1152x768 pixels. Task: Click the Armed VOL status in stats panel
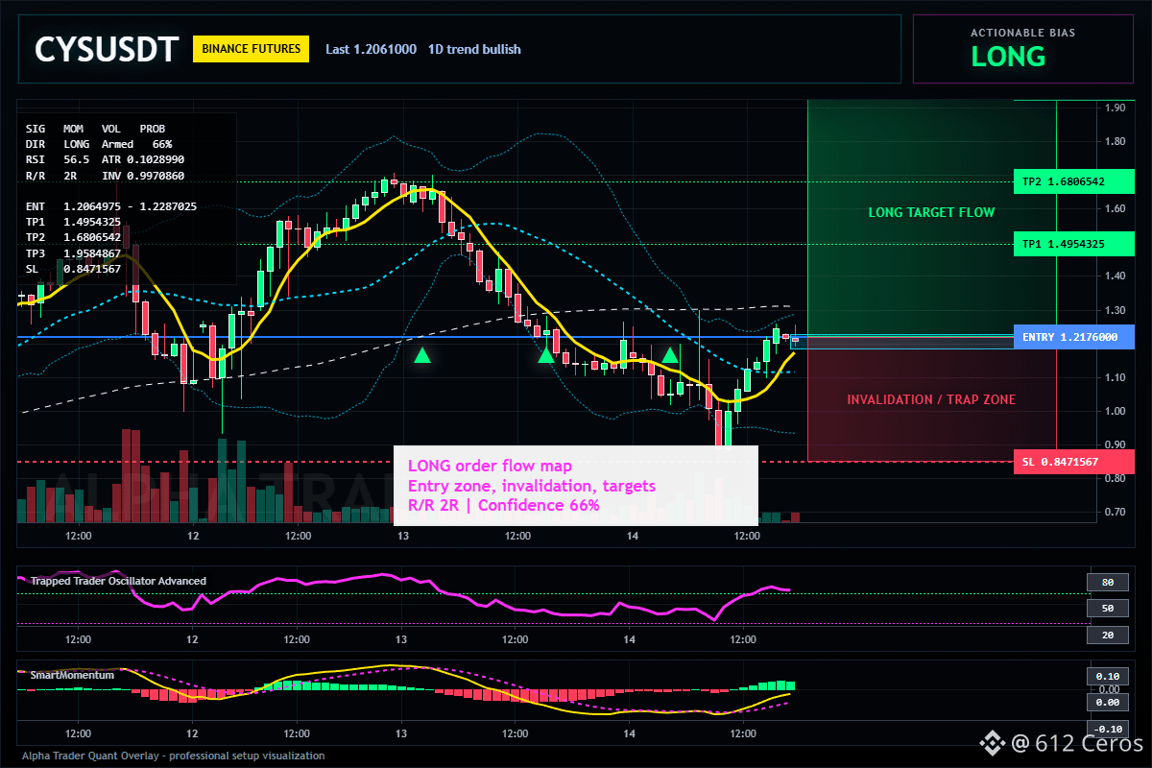pyautogui.click(x=117, y=144)
